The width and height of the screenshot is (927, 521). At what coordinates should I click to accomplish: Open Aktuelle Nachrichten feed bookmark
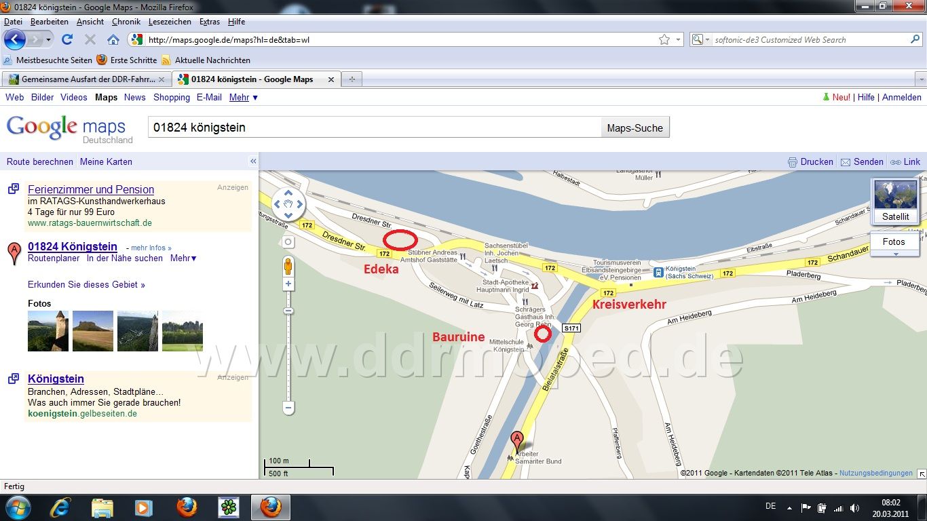[206, 60]
